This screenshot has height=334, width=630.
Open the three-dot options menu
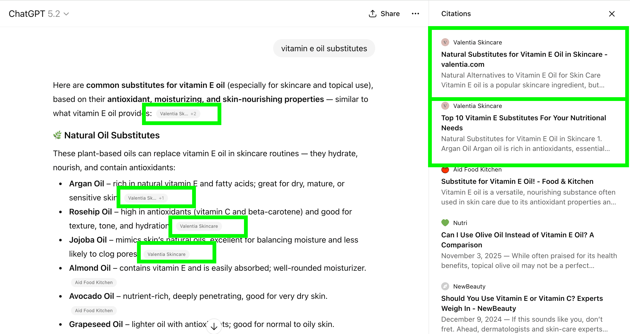[415, 14]
